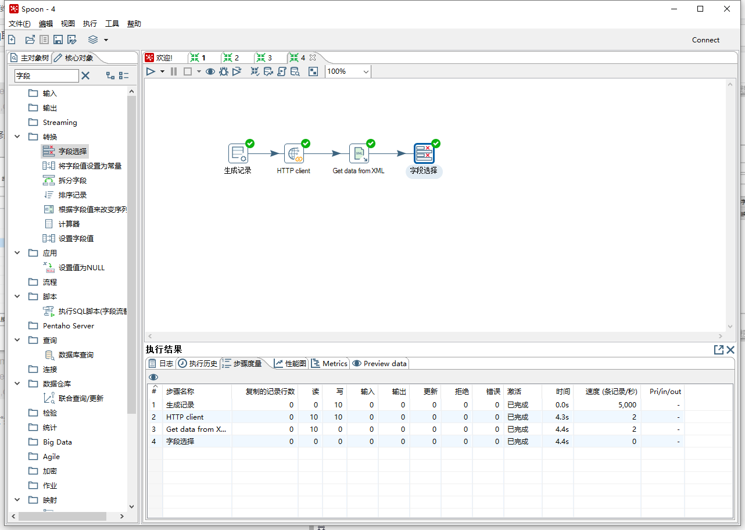Open the 执行 menu

click(90, 24)
